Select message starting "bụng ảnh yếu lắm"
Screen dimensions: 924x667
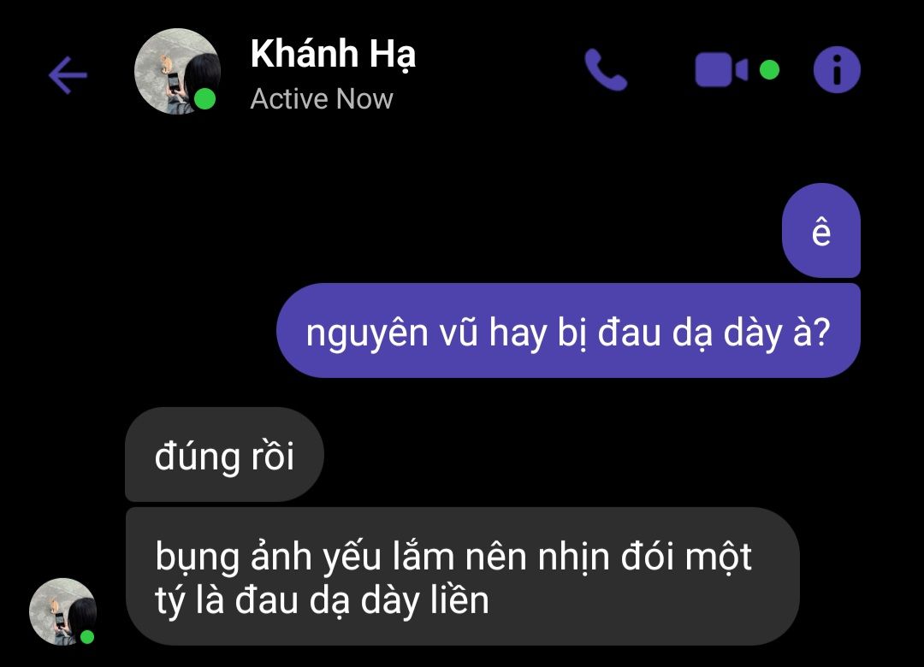(463, 576)
